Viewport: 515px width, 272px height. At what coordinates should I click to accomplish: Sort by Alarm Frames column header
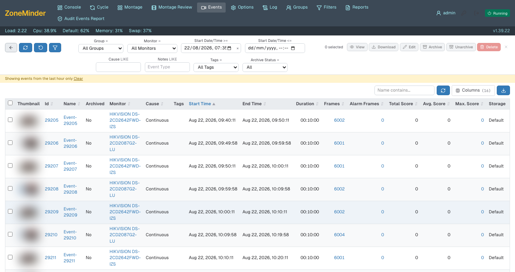click(367, 104)
